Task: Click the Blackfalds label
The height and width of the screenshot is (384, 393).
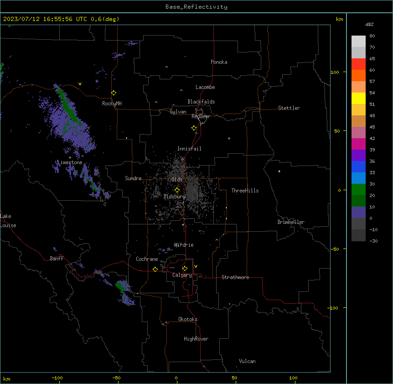Action: (x=201, y=102)
